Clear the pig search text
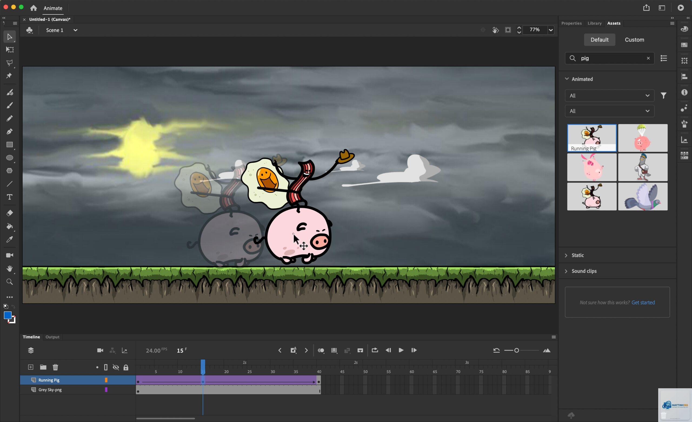Viewport: 692px width, 422px height. click(x=648, y=58)
